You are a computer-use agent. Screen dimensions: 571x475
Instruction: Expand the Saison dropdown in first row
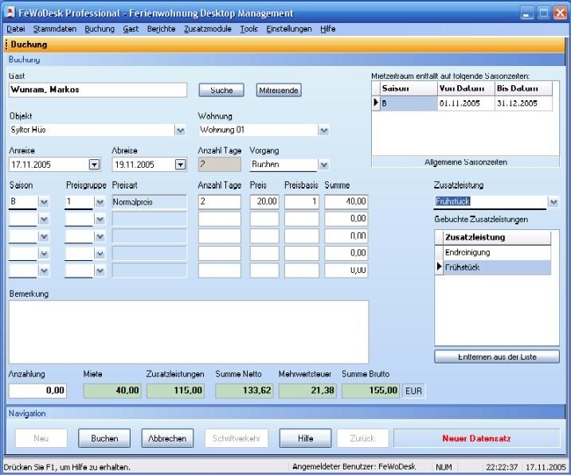44,201
